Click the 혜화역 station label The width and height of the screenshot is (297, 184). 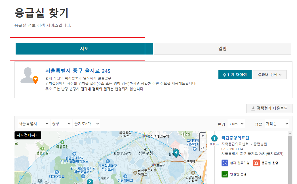[x=105, y=178]
